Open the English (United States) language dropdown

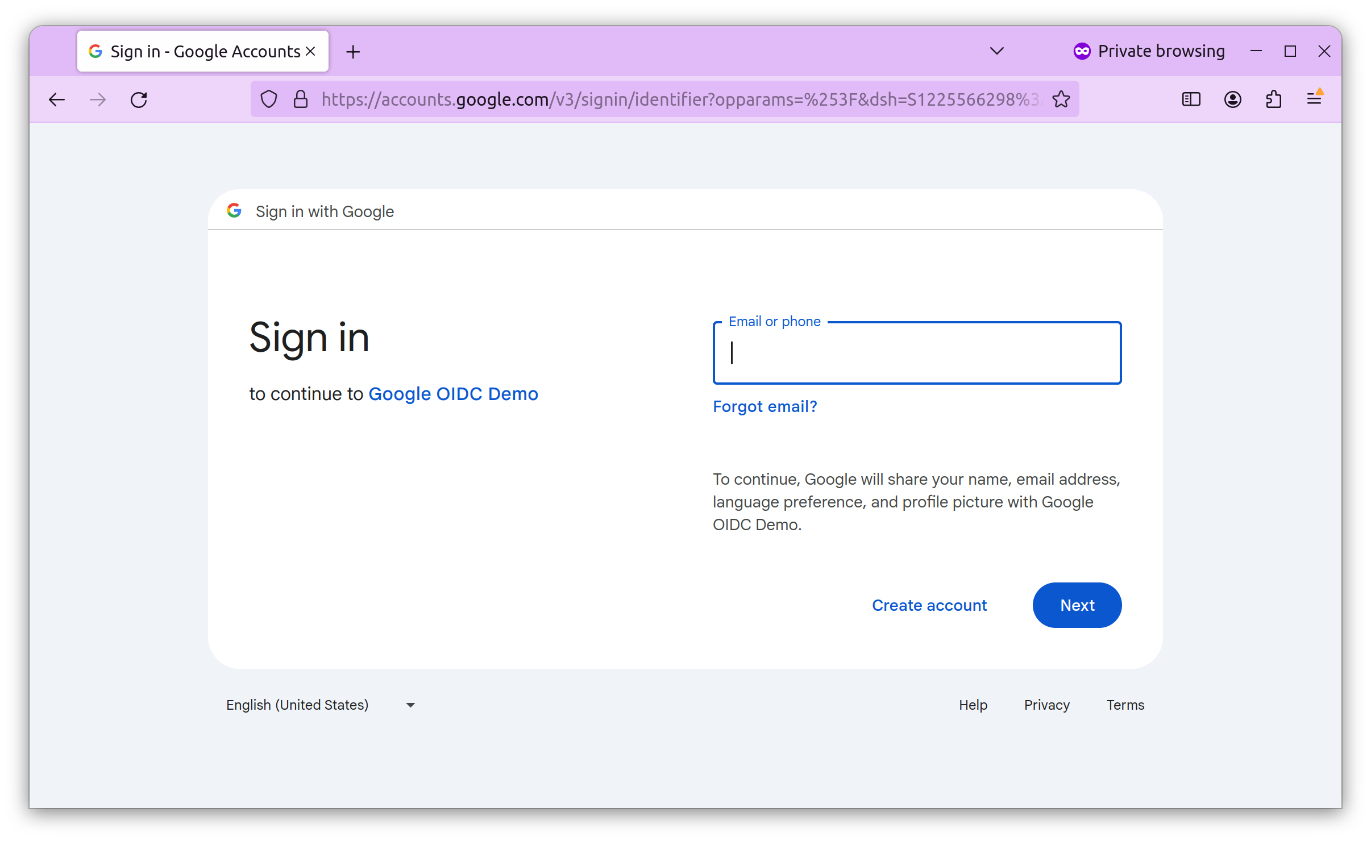(x=320, y=705)
